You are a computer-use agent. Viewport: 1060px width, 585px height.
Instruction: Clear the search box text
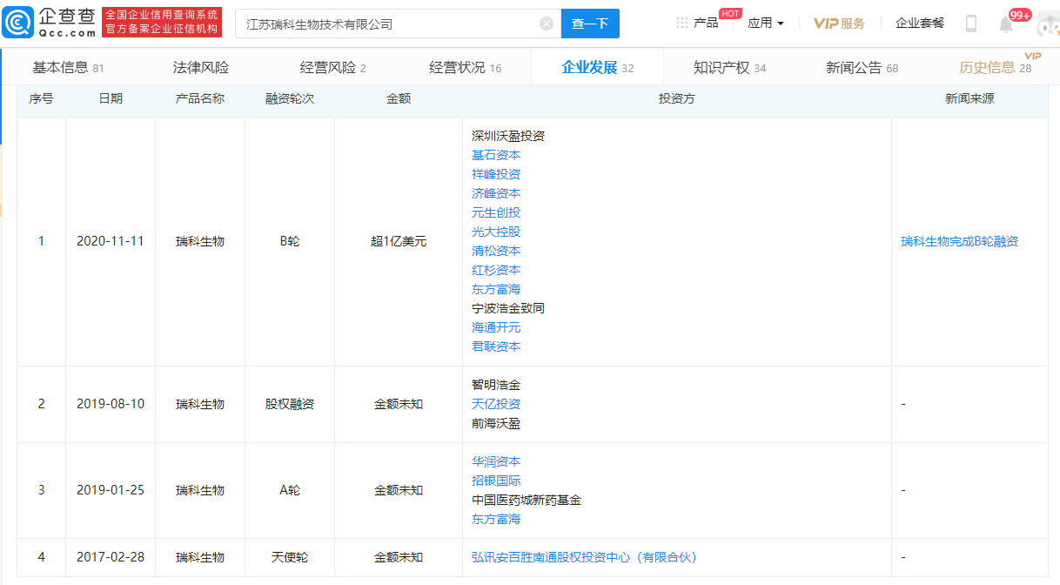tap(547, 24)
